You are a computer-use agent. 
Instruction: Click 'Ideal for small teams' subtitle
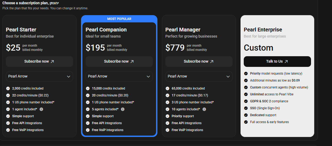pyautogui.click(x=103, y=36)
